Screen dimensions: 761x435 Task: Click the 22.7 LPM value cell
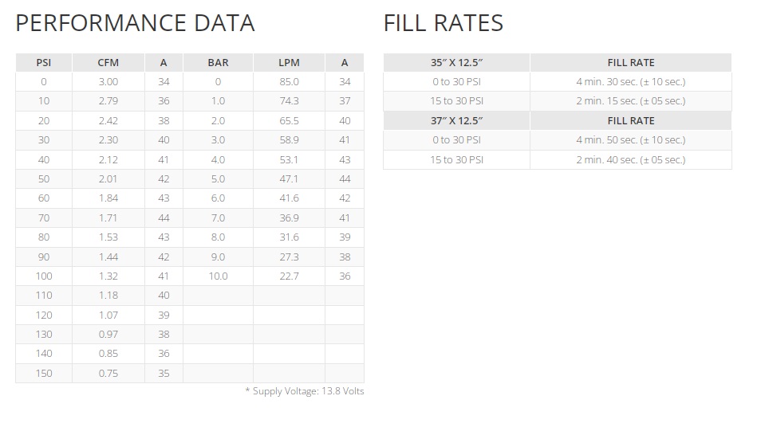tap(289, 276)
